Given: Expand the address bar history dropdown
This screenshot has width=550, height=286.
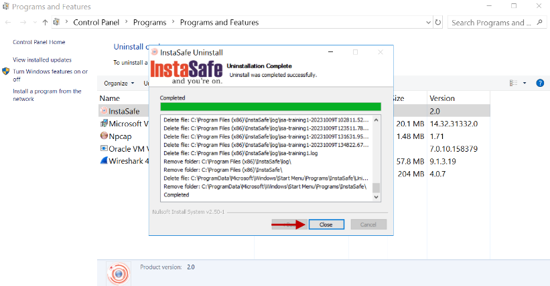Looking at the screenshot, I should click(x=428, y=23).
